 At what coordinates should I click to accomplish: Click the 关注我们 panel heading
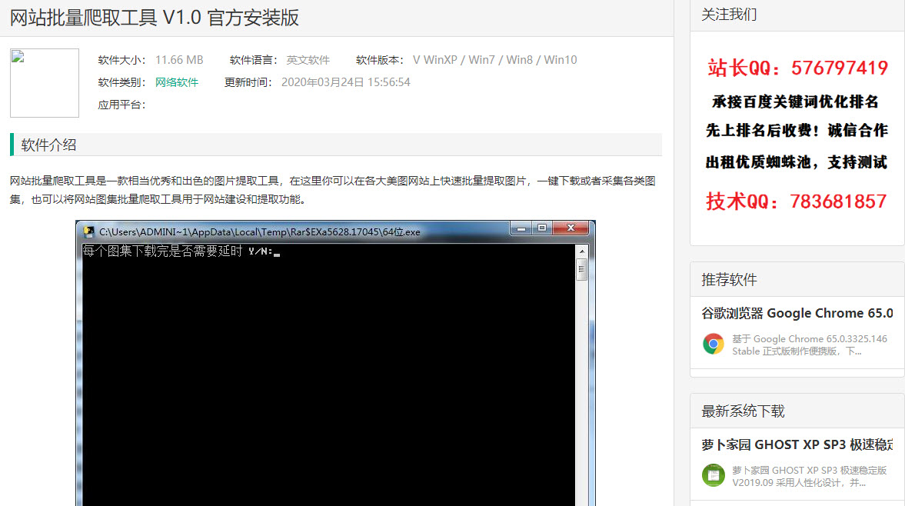(727, 14)
